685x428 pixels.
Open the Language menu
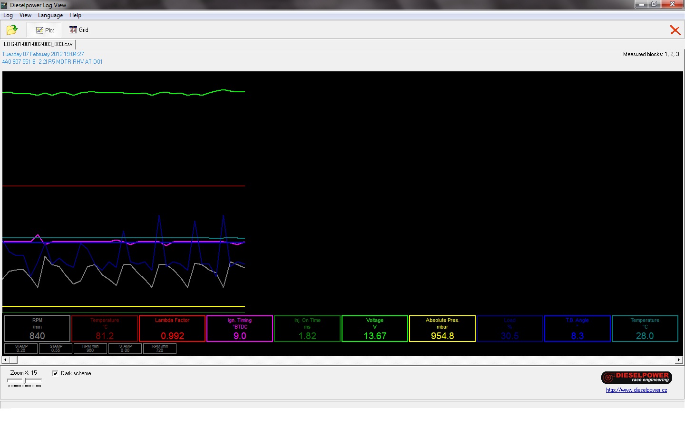coord(50,15)
